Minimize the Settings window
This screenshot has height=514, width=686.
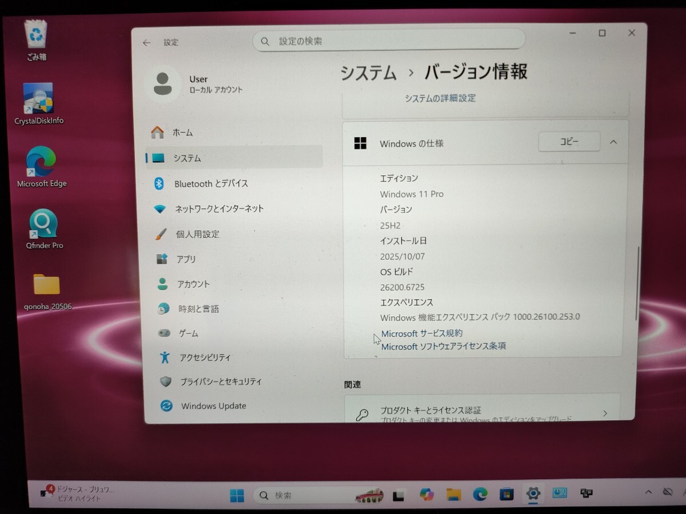tap(573, 34)
